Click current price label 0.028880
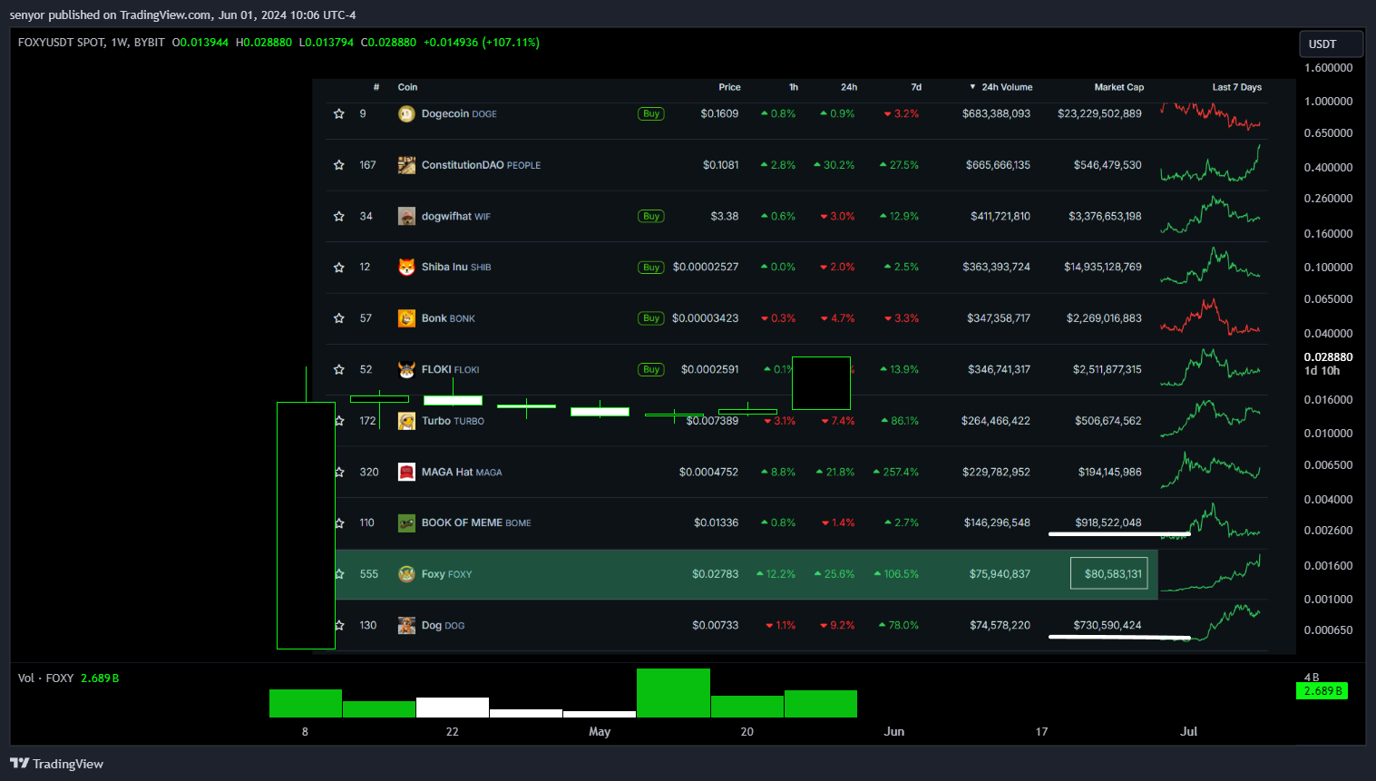 1328,357
